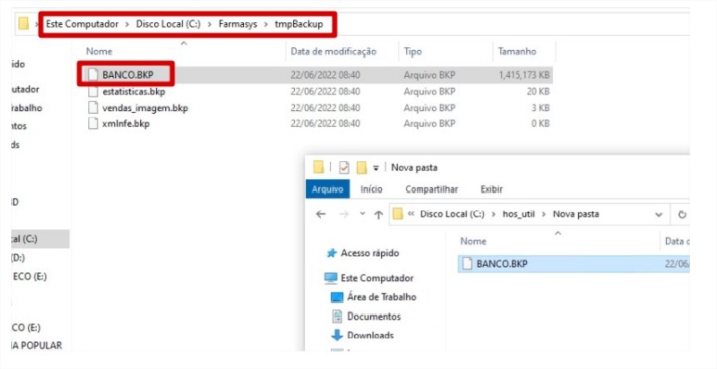Click hos_util in the address path
This screenshot has height=369, width=717.
(519, 214)
